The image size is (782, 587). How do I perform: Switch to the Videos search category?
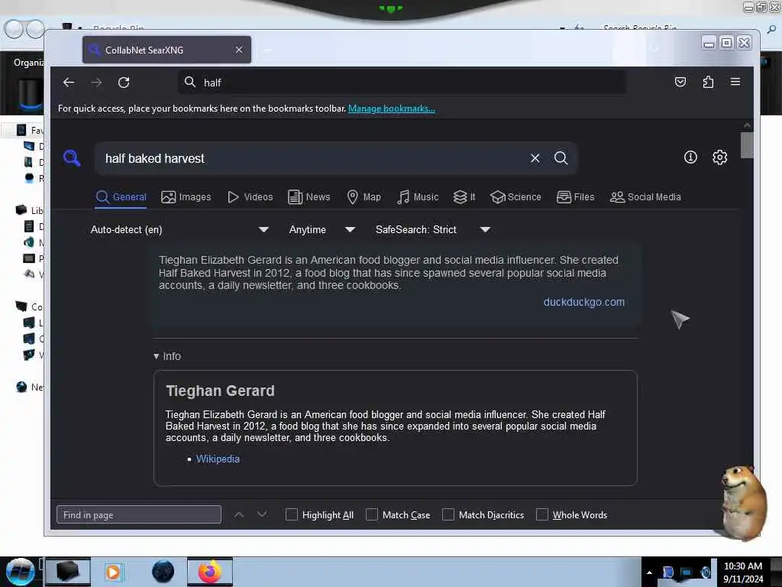coord(250,197)
